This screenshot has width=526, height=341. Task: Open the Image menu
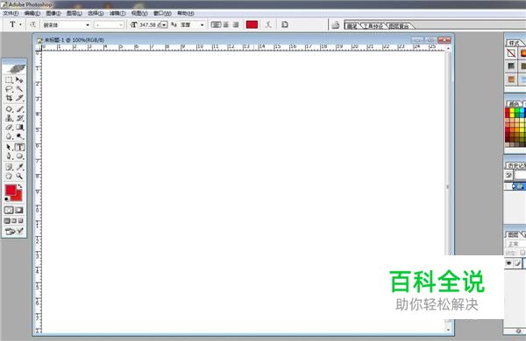pos(53,13)
